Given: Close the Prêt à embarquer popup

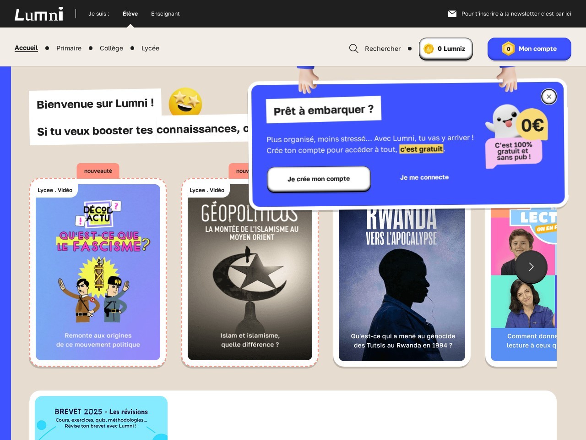Looking at the screenshot, I should coord(549,97).
